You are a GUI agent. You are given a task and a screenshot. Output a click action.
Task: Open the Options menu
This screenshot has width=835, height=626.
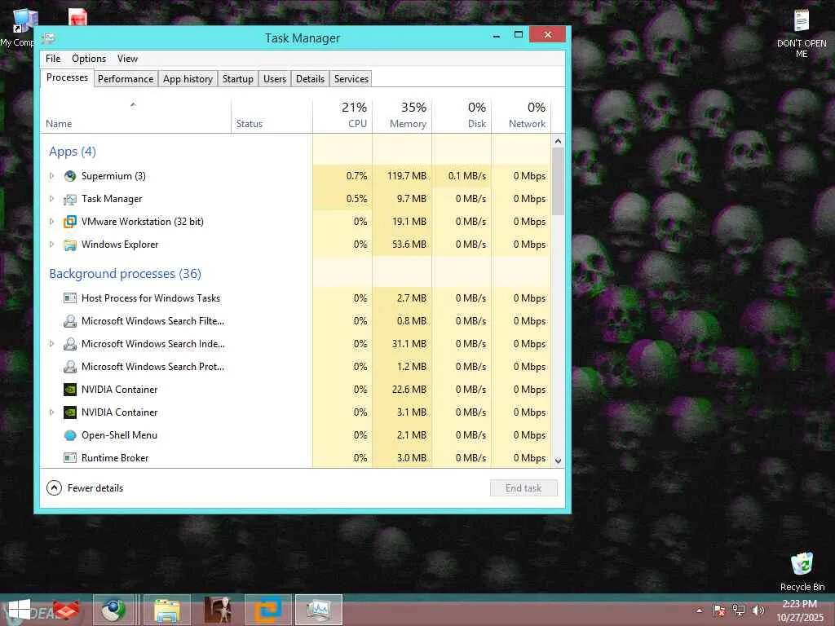pos(89,59)
